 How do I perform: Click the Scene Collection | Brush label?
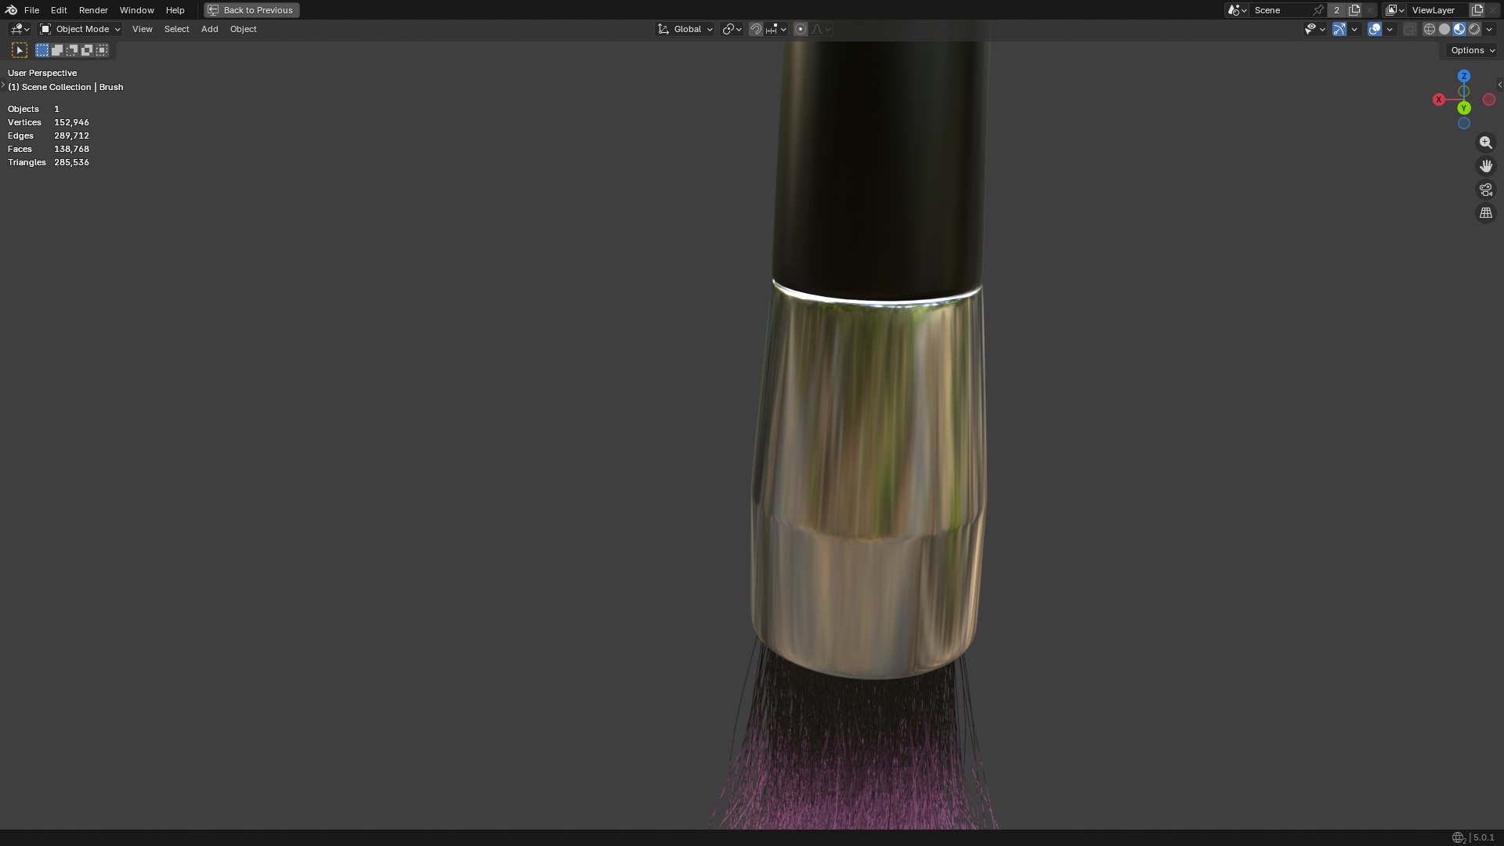pyautogui.click(x=66, y=87)
